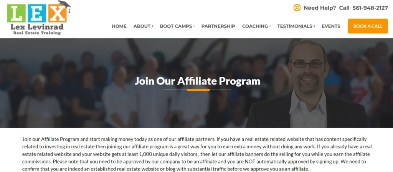
Task: Expand the BOOT CAMPS plus sign
Action: [x=194, y=26]
